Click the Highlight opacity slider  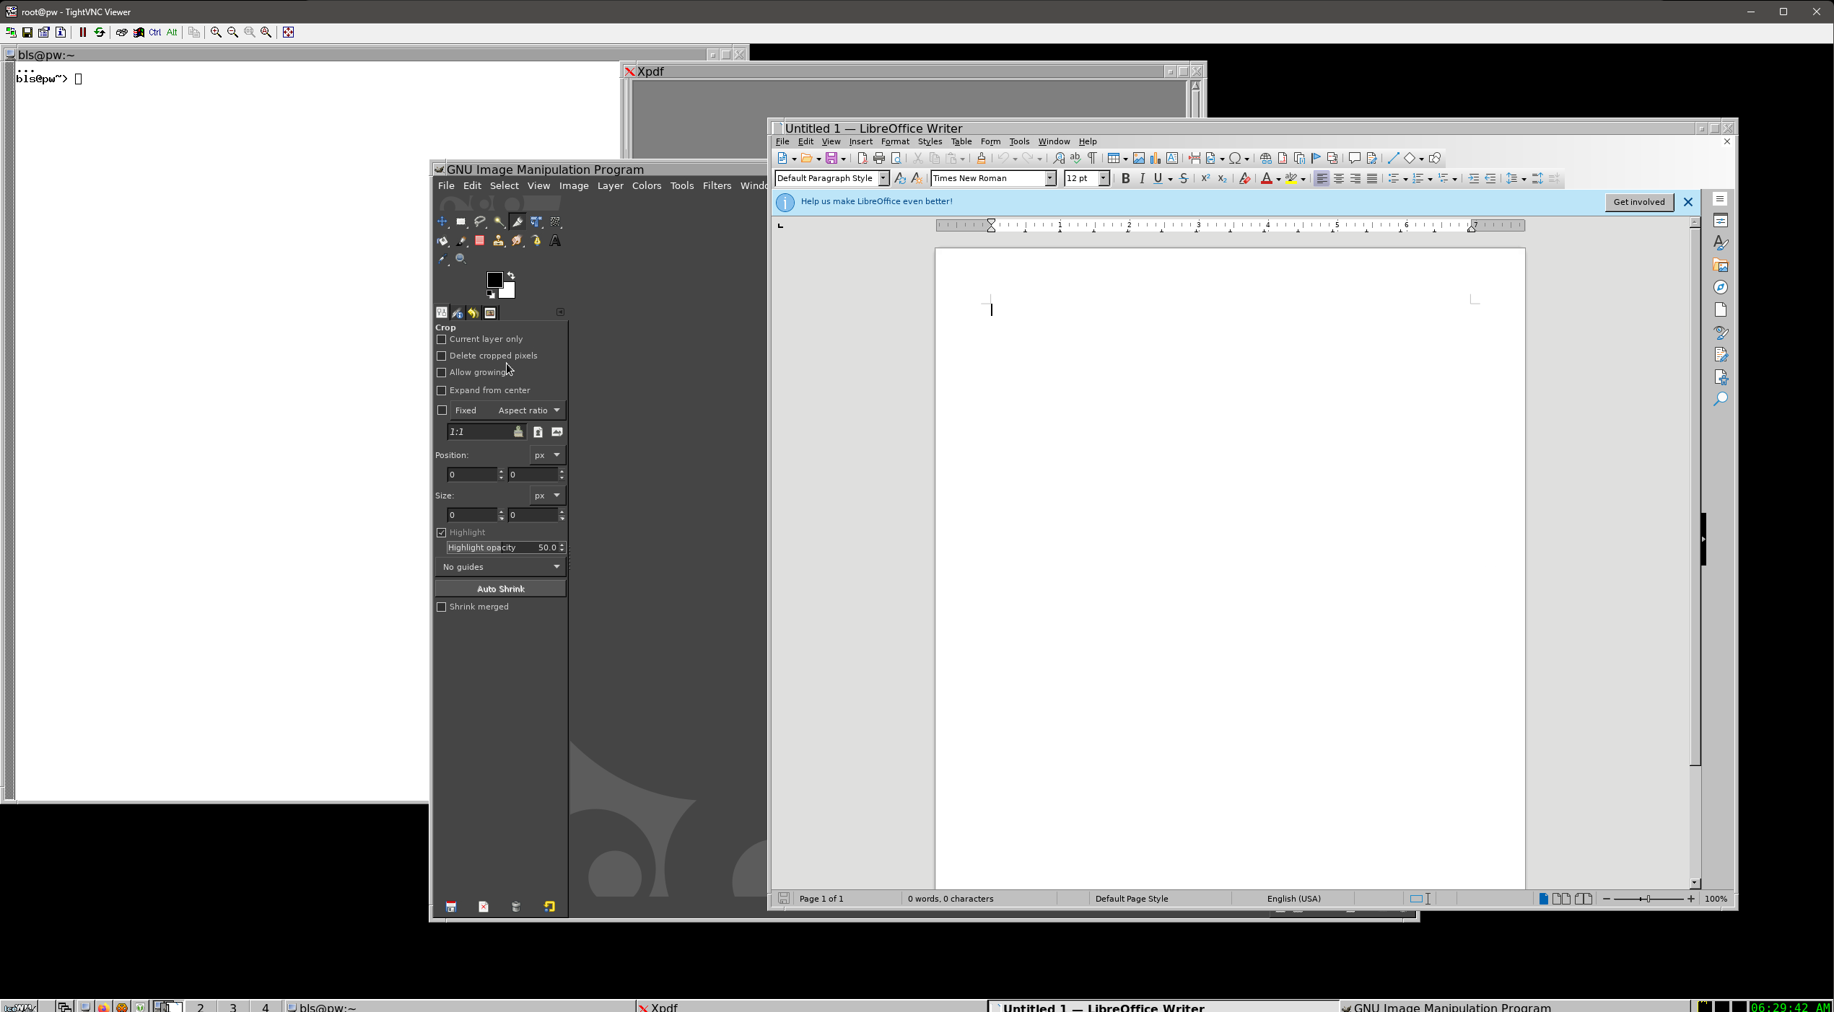[x=506, y=547]
